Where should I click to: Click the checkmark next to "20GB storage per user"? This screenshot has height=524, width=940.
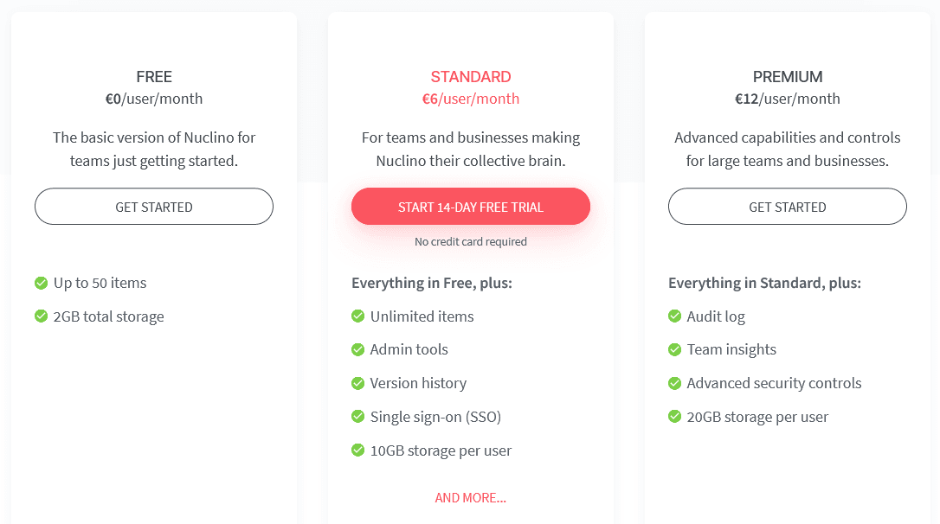click(x=674, y=417)
